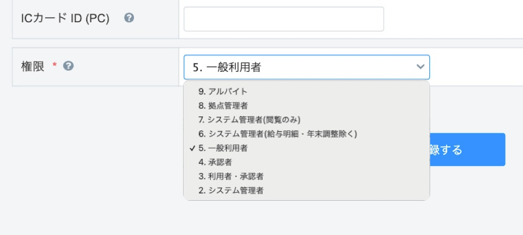Pick 6. システム管理者(給与明細・年末調整除く)

click(x=307, y=134)
